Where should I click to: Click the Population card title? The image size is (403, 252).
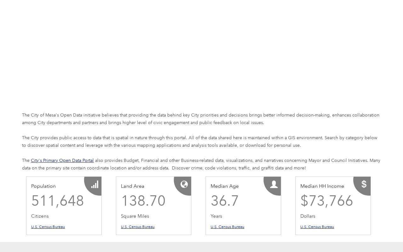point(43,186)
